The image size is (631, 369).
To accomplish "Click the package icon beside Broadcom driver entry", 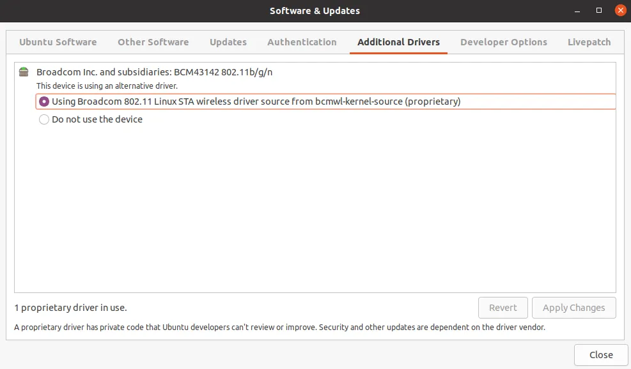I will [24, 72].
